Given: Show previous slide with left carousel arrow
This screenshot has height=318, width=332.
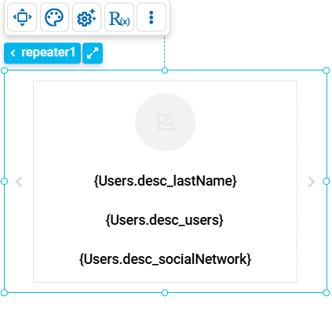Looking at the screenshot, I should click(x=19, y=182).
